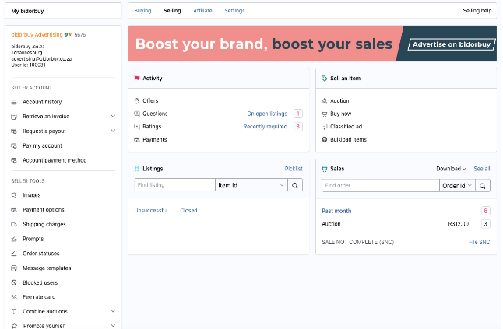This screenshot has height=329, width=503.
Task: Click the Account payment method icon
Action: [14, 160]
